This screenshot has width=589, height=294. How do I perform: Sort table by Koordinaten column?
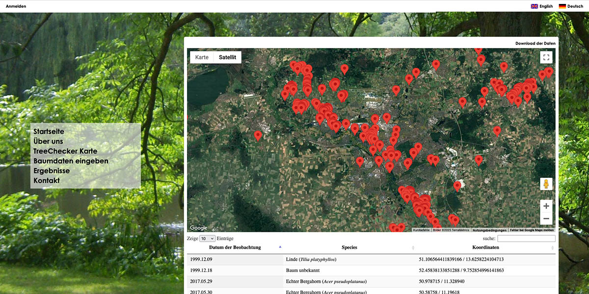(486, 247)
